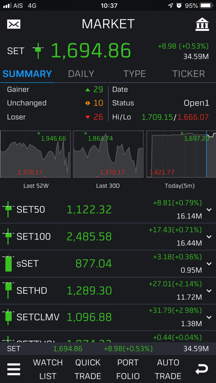Open the Today(5m) chart thumbnail
Viewport: 216px width, 383px height.
pyautogui.click(x=181, y=154)
